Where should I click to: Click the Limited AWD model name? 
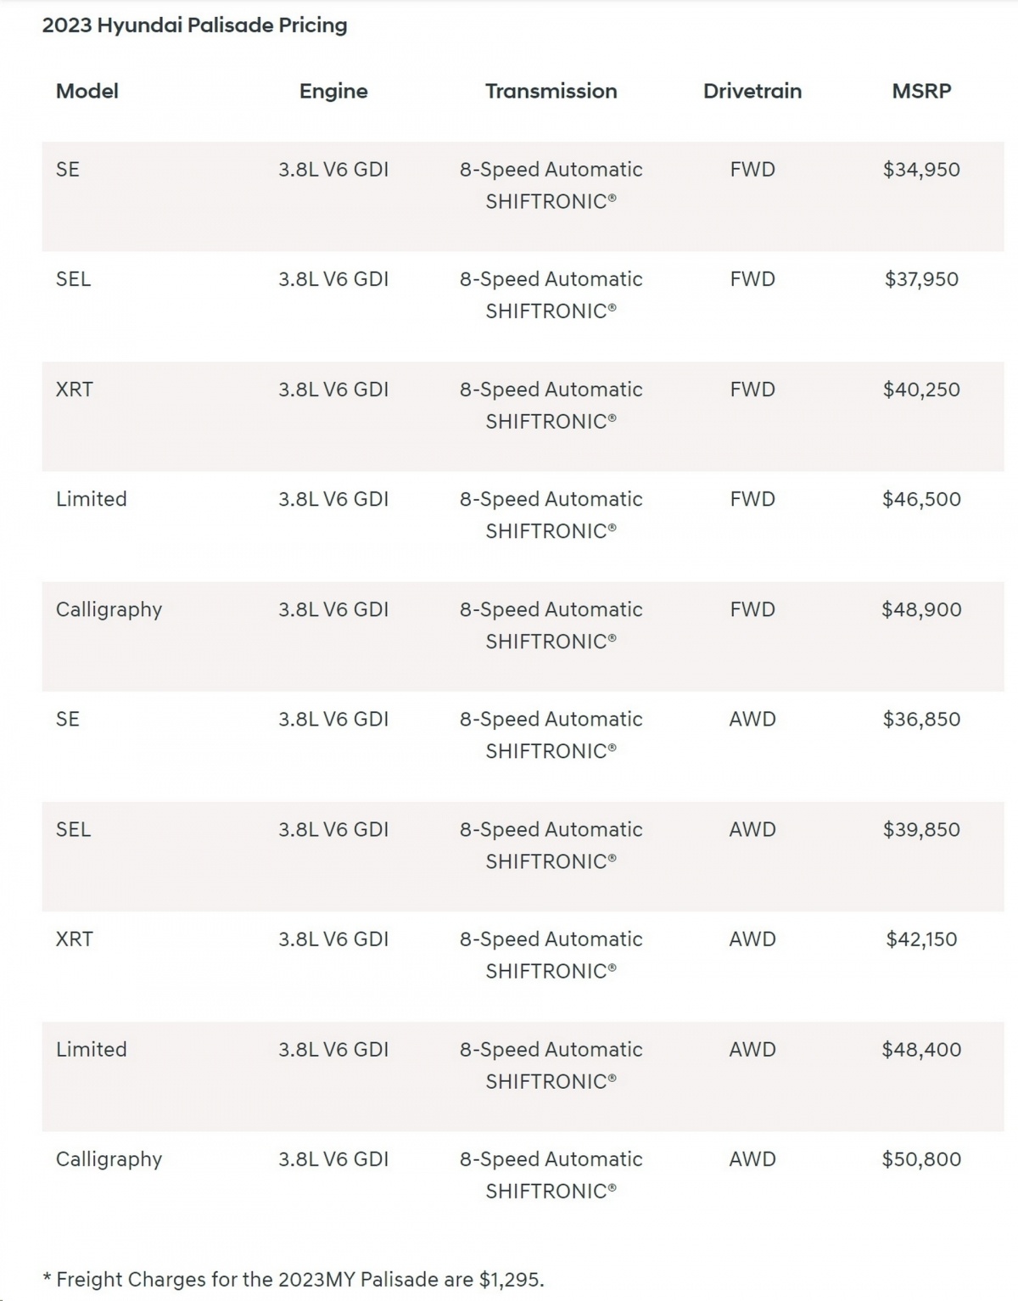pos(91,1049)
